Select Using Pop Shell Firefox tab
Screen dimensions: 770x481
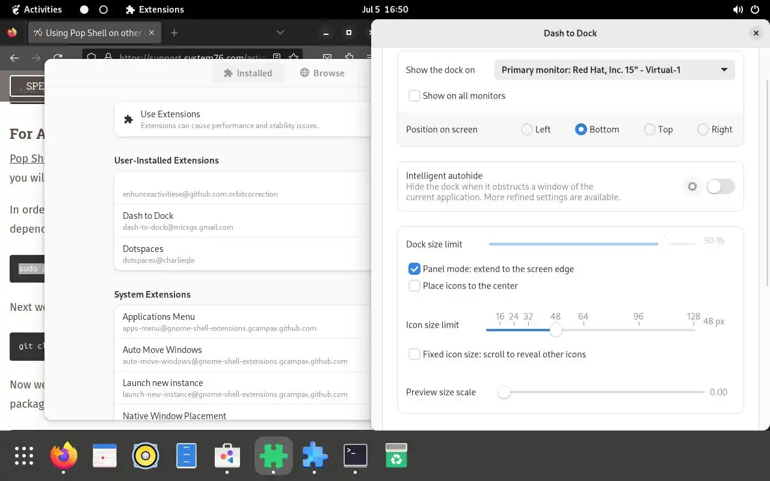coord(95,32)
